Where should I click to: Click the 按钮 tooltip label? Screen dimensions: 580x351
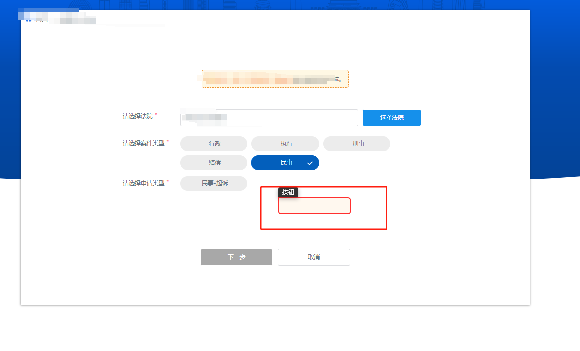(x=288, y=192)
